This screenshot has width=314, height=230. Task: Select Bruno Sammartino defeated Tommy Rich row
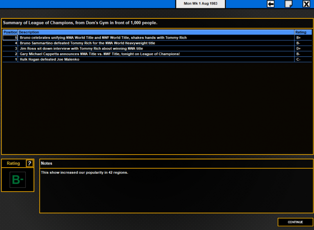pos(157,43)
